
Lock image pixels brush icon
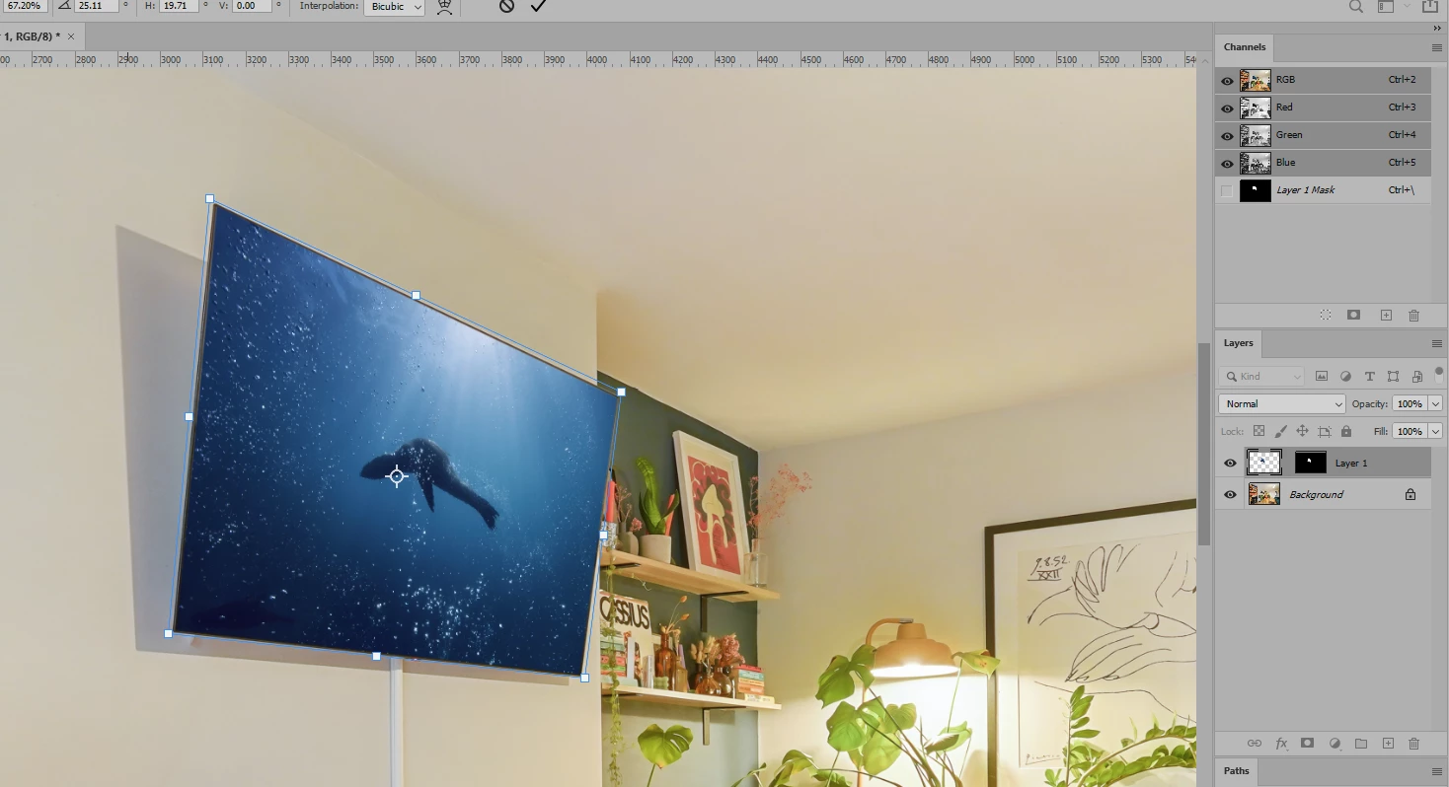(1280, 431)
